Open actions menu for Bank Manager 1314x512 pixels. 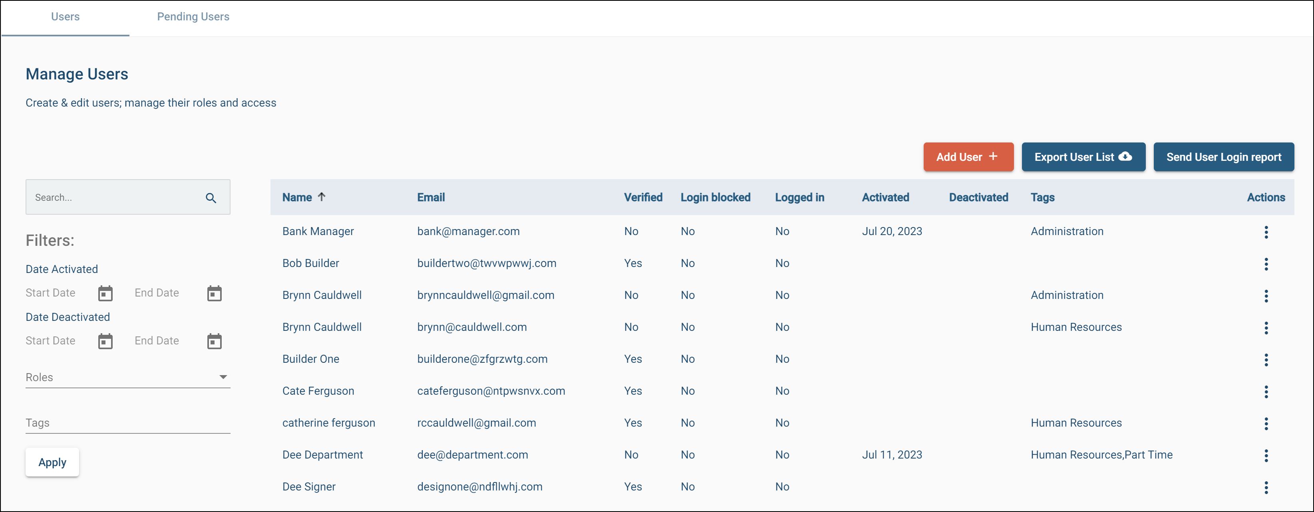coord(1266,232)
